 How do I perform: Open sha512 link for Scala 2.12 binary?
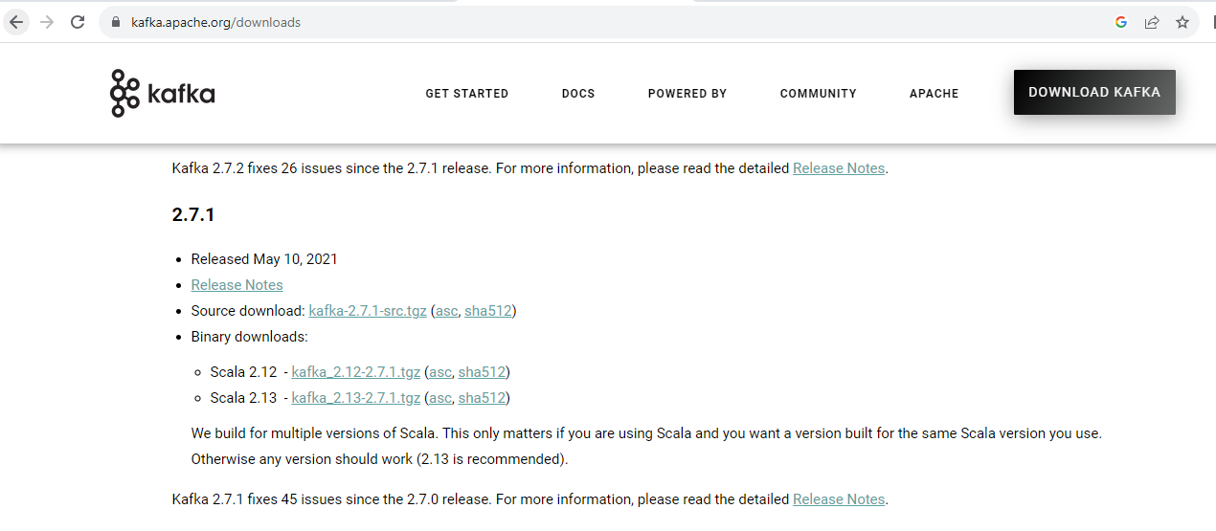482,372
